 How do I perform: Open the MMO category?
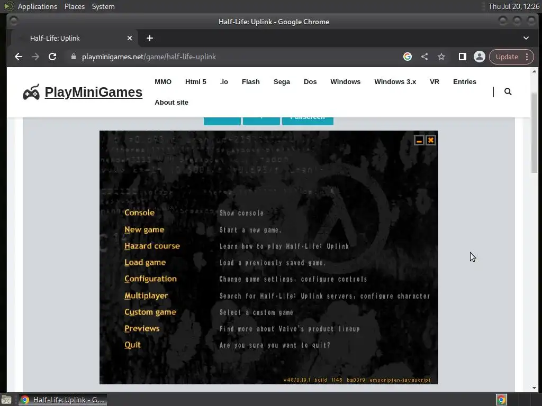coord(163,82)
